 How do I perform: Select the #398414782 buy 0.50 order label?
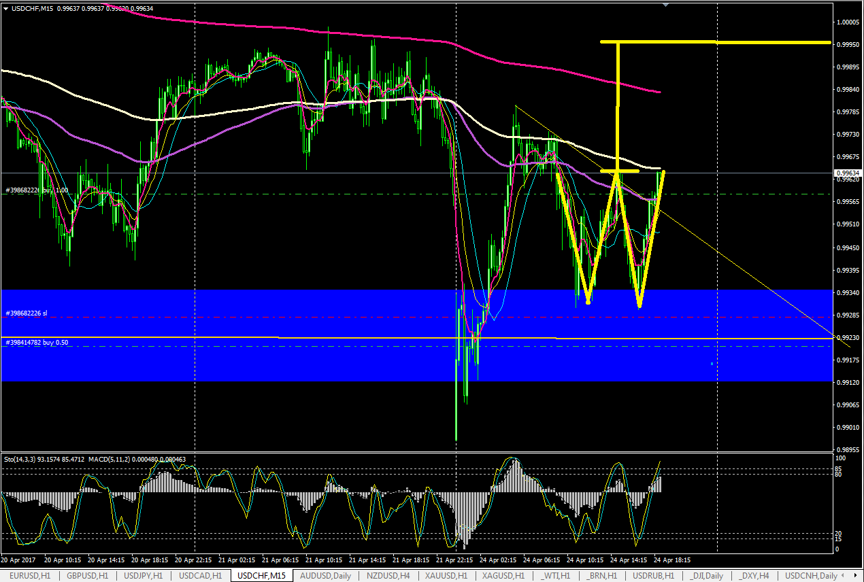pyautogui.click(x=36, y=342)
